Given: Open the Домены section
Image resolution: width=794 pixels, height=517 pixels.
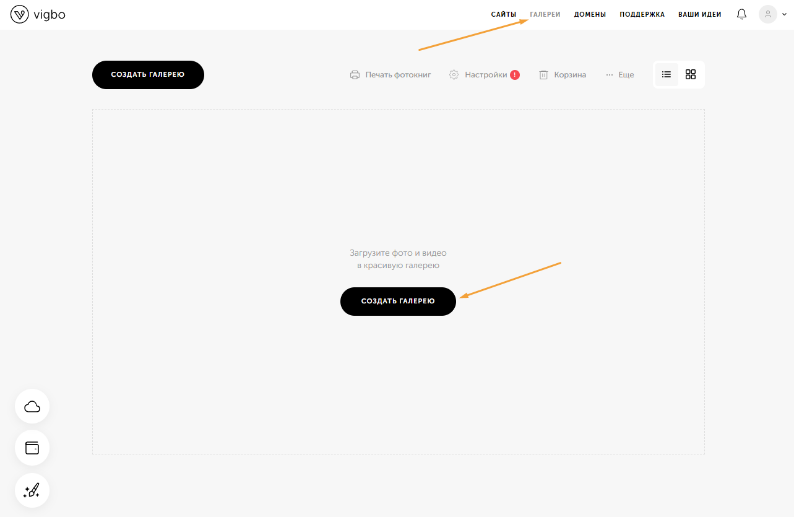Looking at the screenshot, I should point(590,14).
